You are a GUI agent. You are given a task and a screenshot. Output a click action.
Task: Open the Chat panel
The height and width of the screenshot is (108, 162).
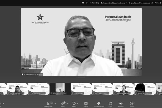click(63, 104)
